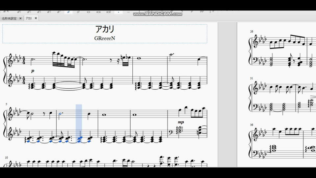316x178 pixels.
Task: Switch to the アカリ score tab
Action: [x=29, y=18]
